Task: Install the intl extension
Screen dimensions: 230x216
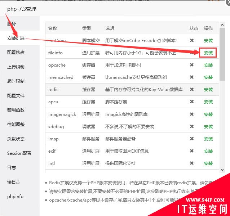Action: (x=208, y=163)
